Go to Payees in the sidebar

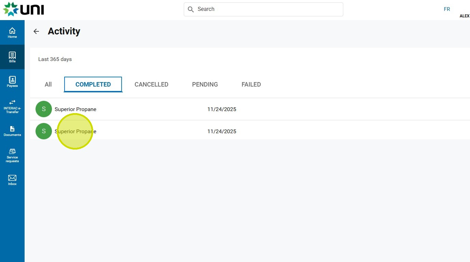[x=12, y=82]
